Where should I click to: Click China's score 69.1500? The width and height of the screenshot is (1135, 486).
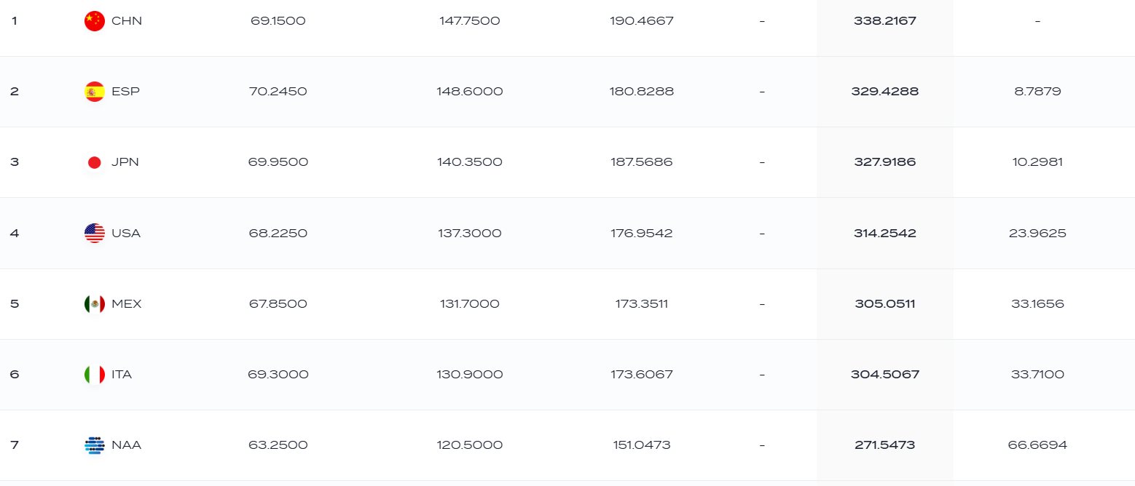tap(278, 21)
